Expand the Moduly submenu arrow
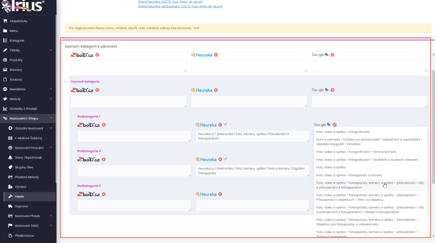Viewport: 435px width, 243px height. pyautogui.click(x=51, y=99)
